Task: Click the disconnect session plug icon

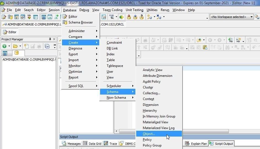Action: [159, 17]
